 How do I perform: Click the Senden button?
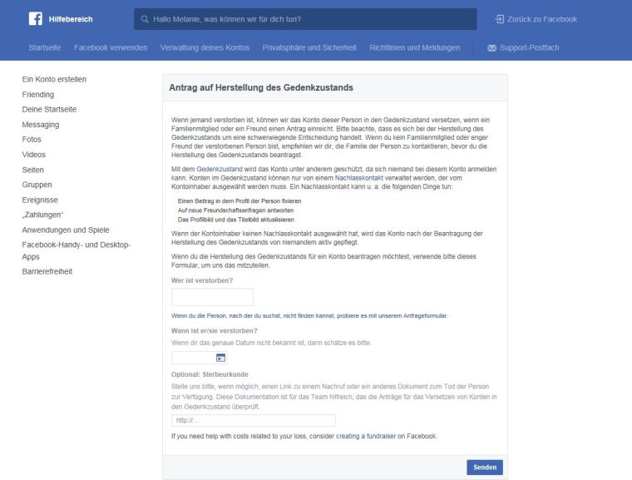[485, 467]
